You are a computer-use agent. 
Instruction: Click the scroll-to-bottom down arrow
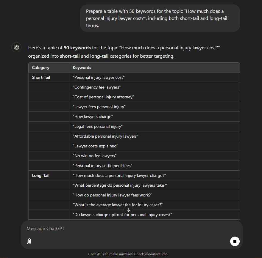point(128,210)
